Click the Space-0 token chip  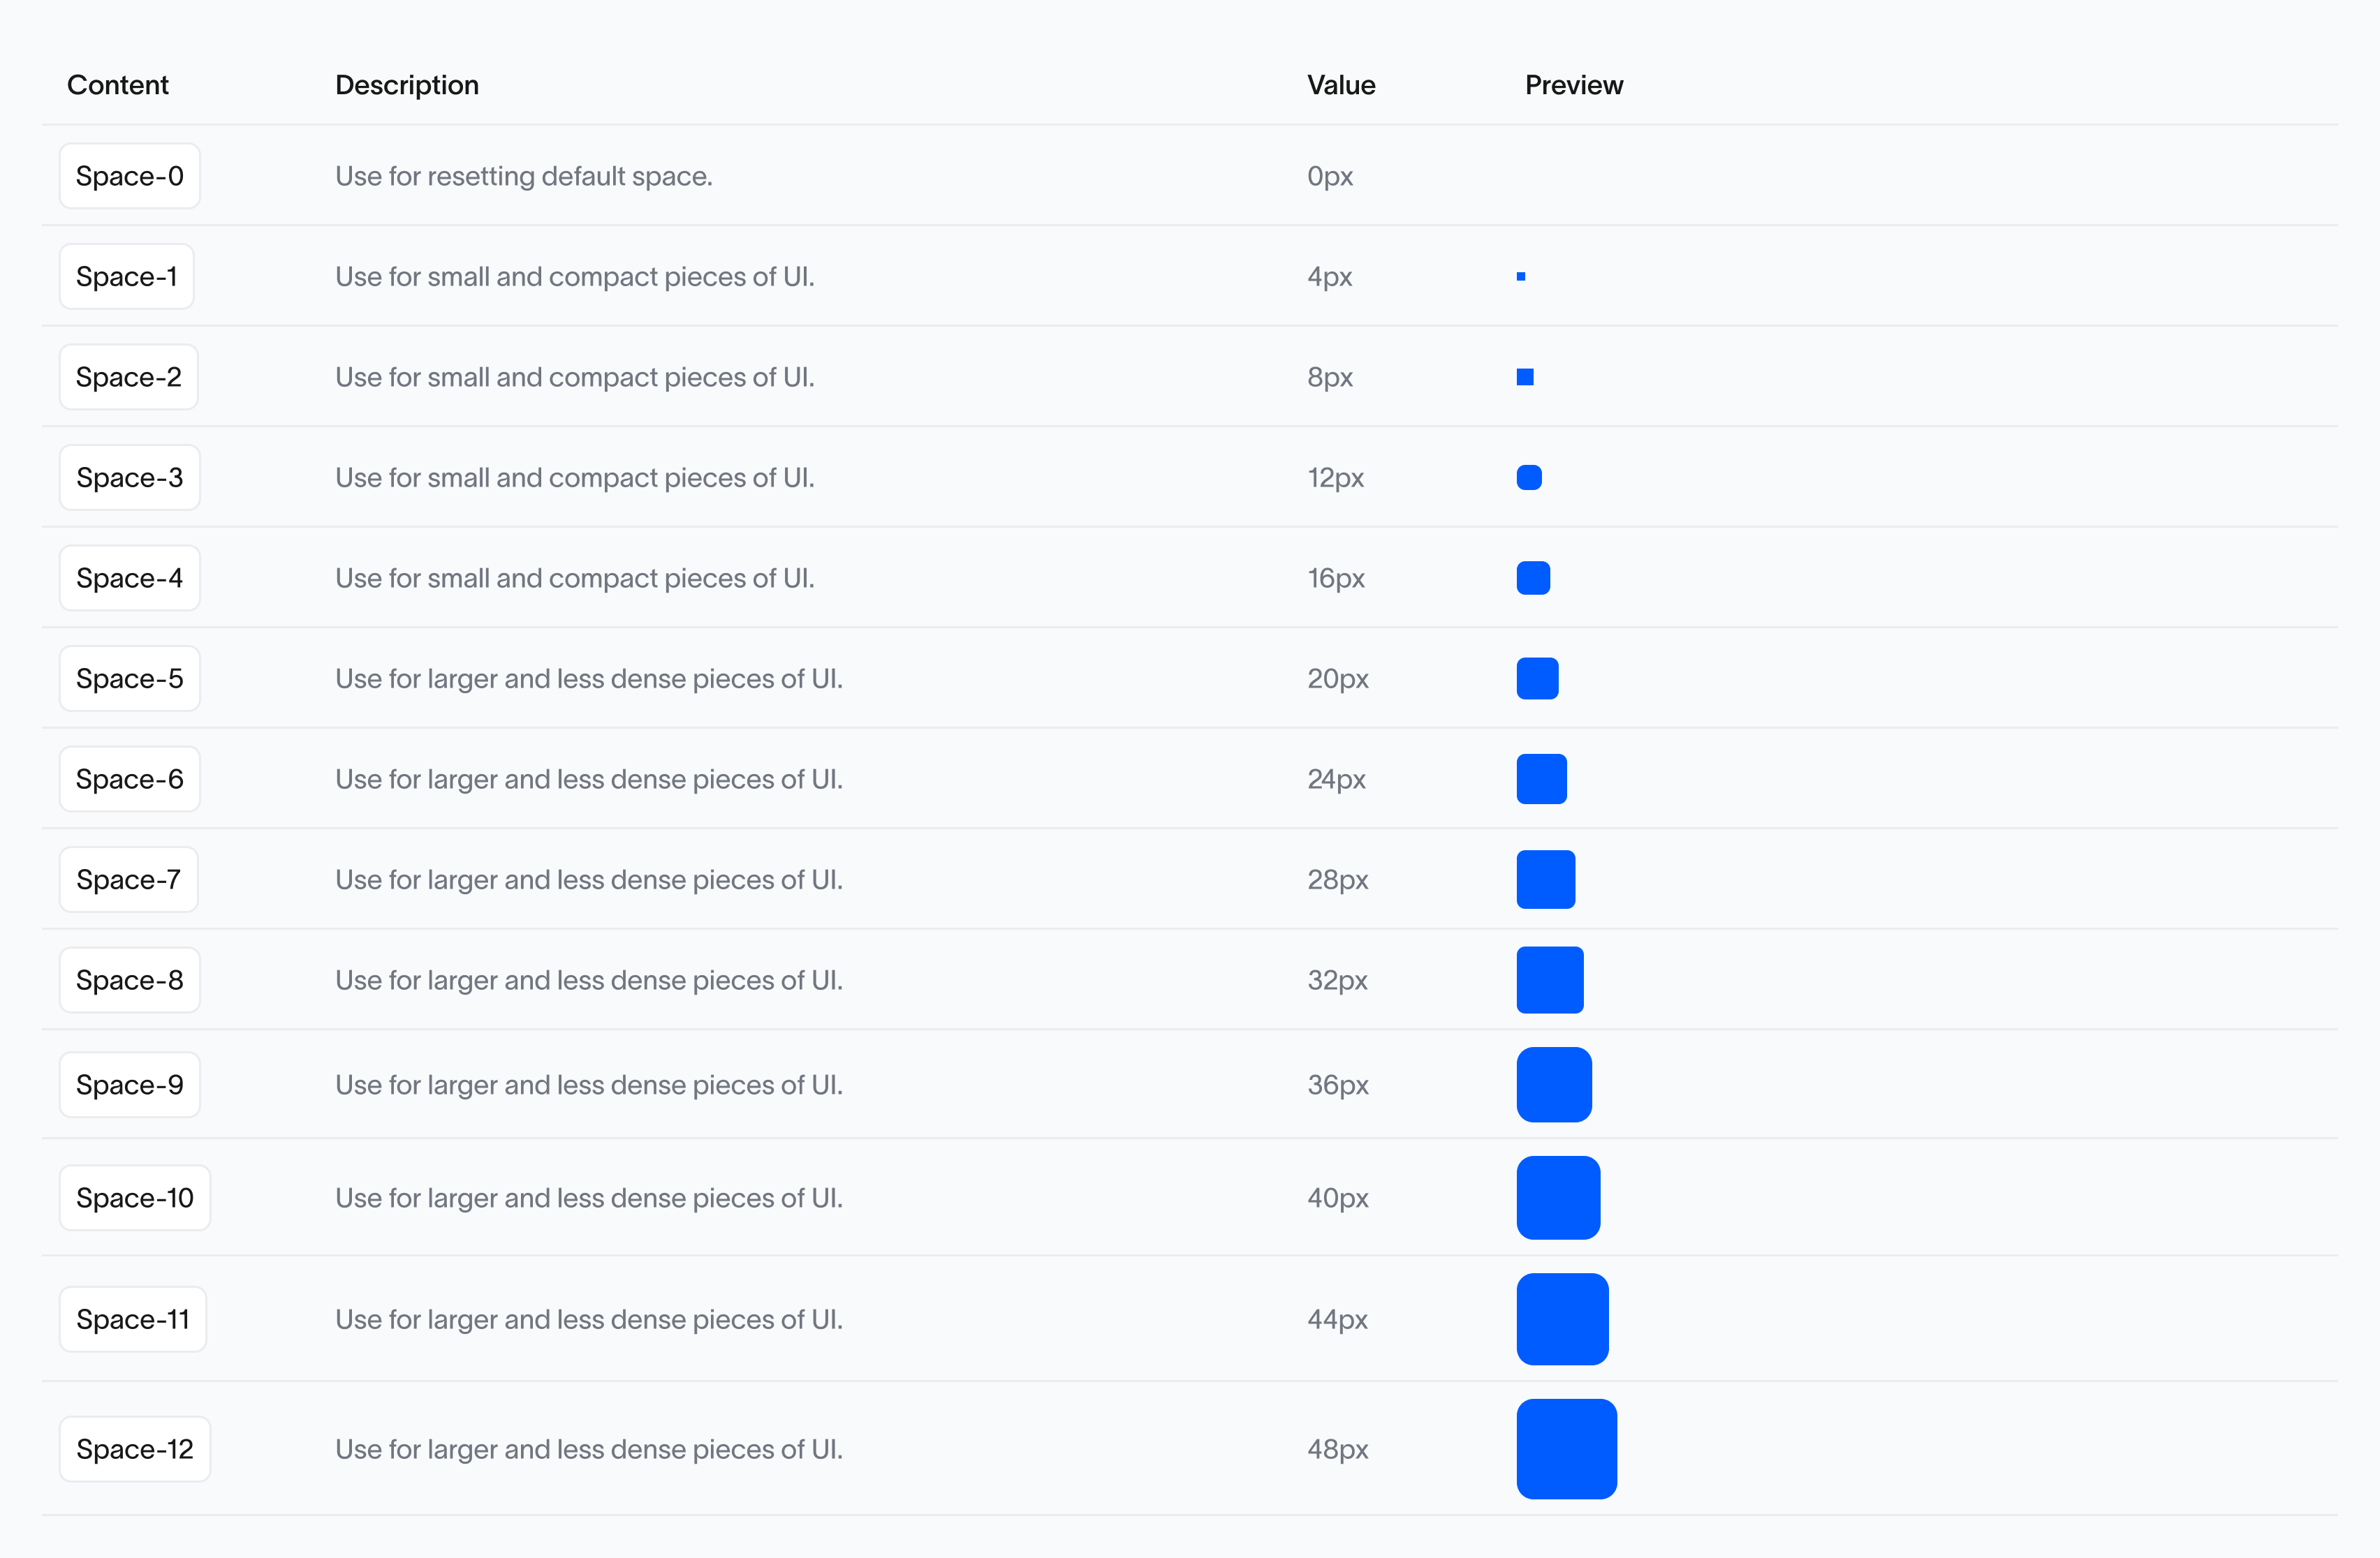[x=130, y=176]
